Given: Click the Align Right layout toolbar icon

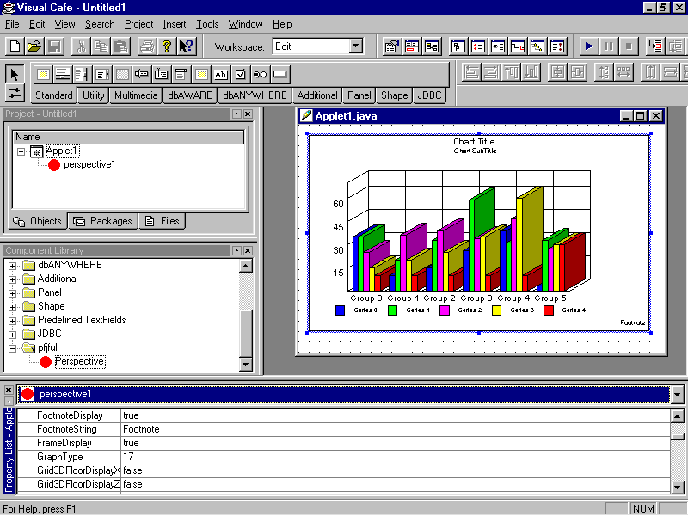Looking at the screenshot, I should pos(491,72).
